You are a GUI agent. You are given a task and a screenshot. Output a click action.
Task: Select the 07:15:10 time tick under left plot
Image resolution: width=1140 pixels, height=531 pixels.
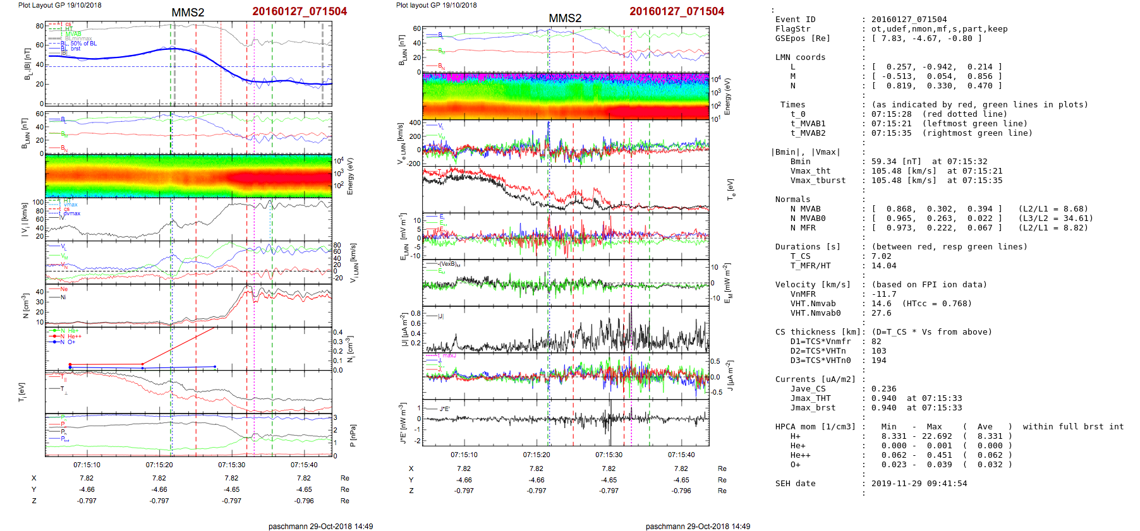tap(87, 465)
